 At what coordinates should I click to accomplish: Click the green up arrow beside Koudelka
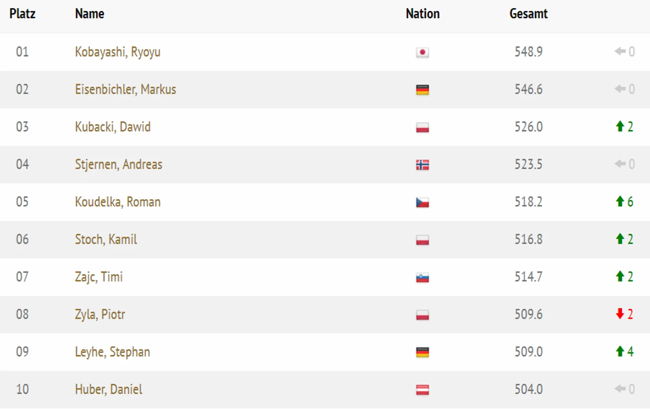pos(619,201)
